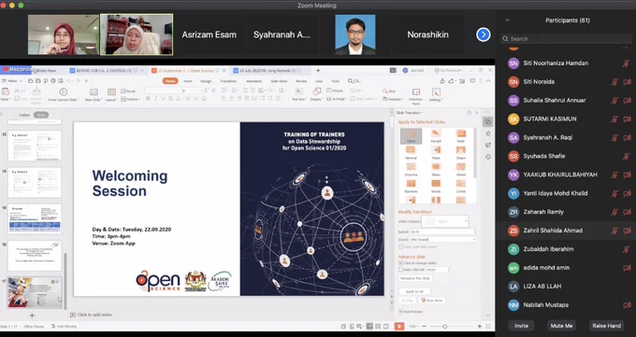Select participant Zubaidah Iberahim
636x337 pixels.
click(566, 249)
